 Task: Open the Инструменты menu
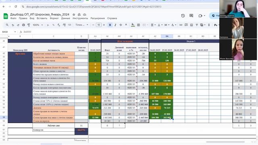point(80,18)
